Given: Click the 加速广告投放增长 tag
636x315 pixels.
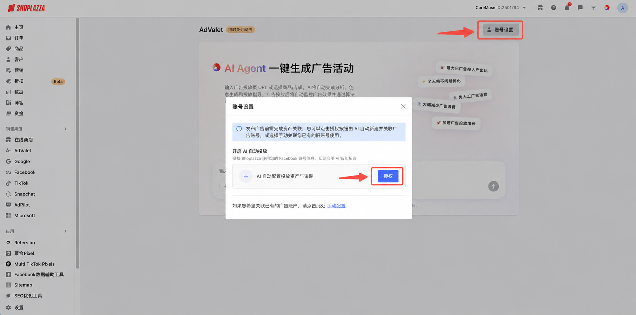Looking at the screenshot, I should pos(456,123).
